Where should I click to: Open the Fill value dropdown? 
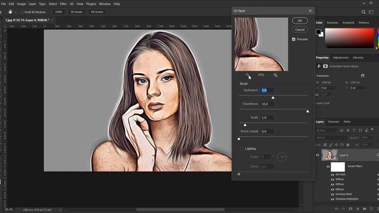[371, 144]
